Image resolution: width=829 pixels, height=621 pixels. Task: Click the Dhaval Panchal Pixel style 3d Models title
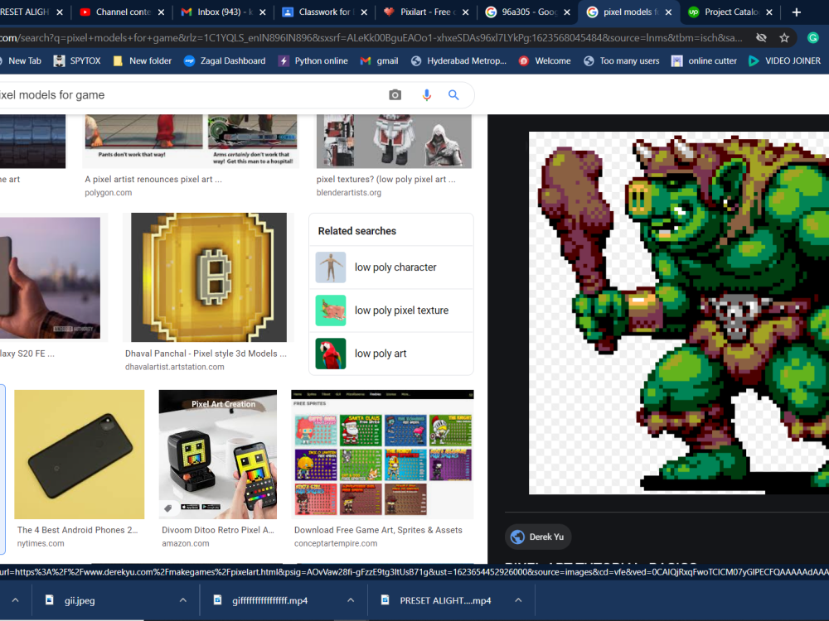click(x=206, y=354)
